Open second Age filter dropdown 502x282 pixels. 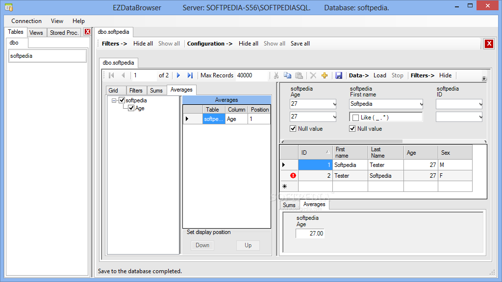tap(334, 117)
